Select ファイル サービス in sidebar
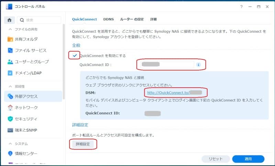This screenshot has height=166, width=275. [33, 51]
